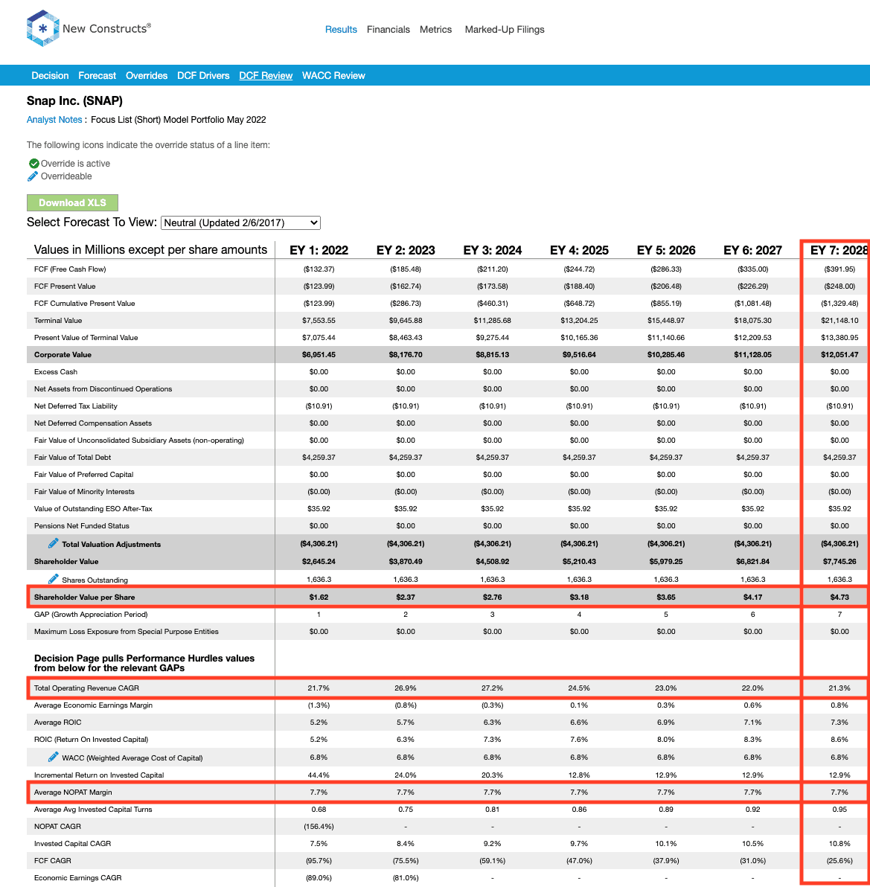Click the ($132.37) Free Cash Flow cell
This screenshot has width=870, height=887.
[319, 269]
